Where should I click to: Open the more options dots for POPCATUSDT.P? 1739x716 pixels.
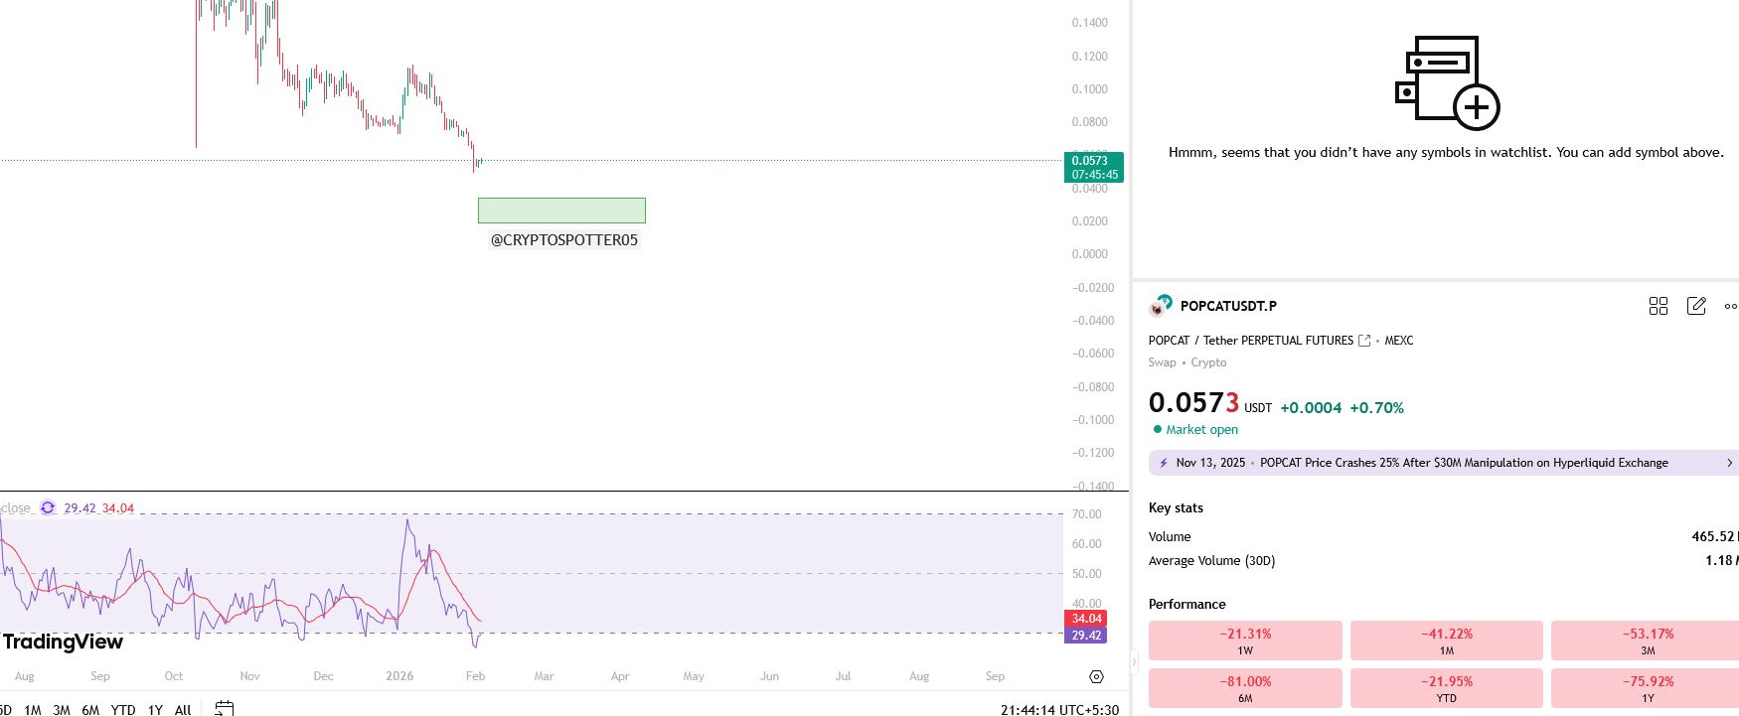coord(1731,306)
